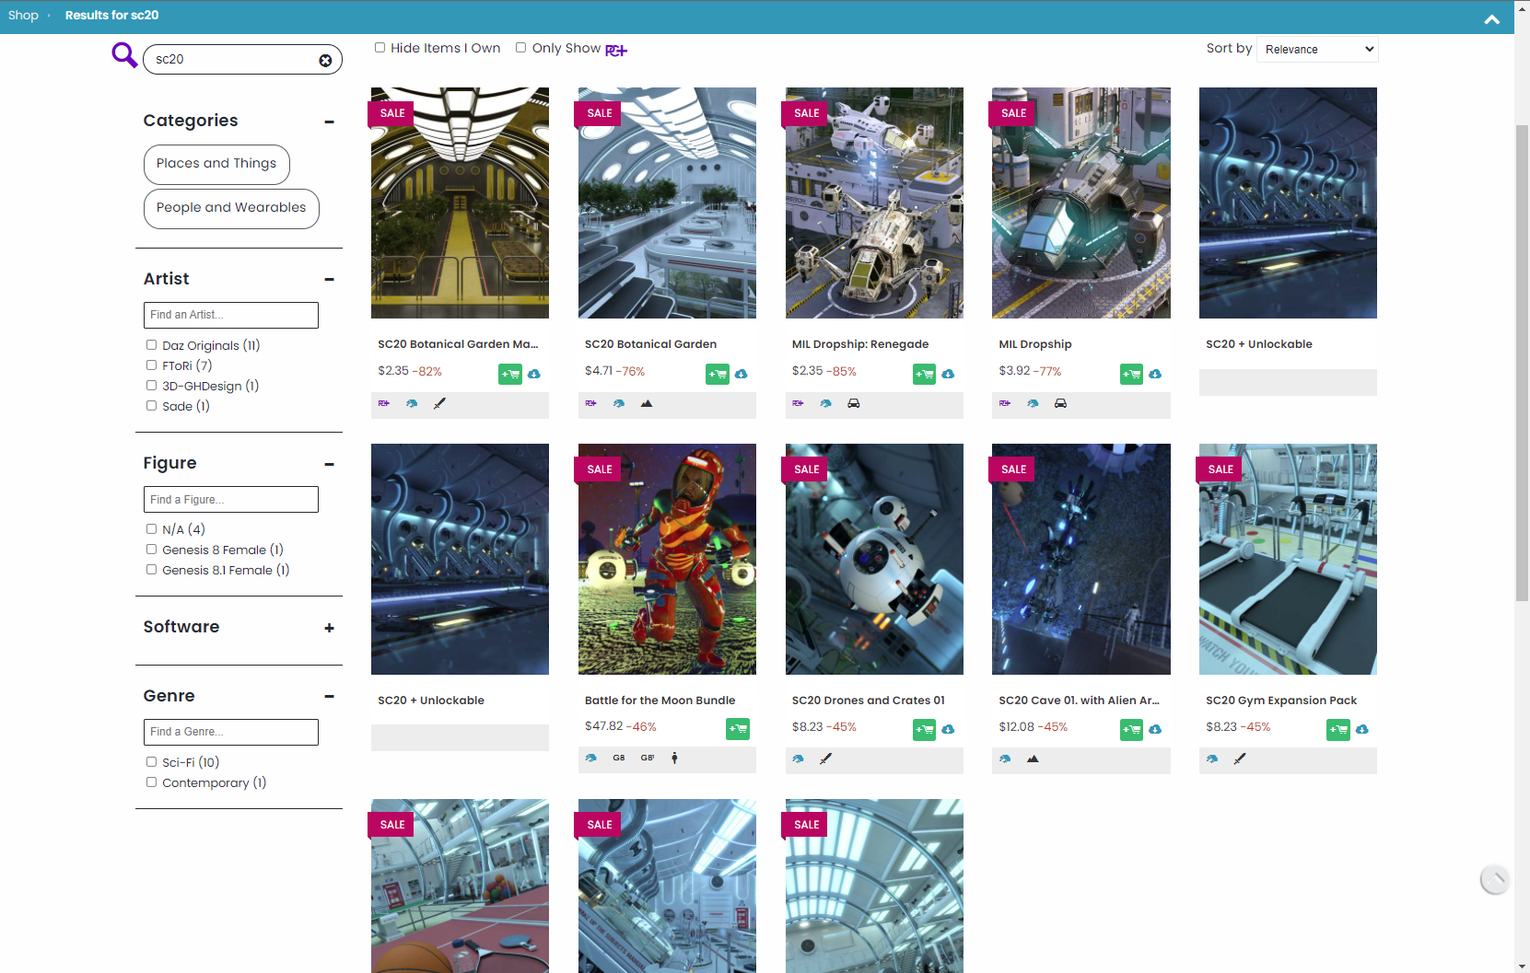Open the SC20 Drones and Crates 01 title
1530x973 pixels.
(x=868, y=701)
